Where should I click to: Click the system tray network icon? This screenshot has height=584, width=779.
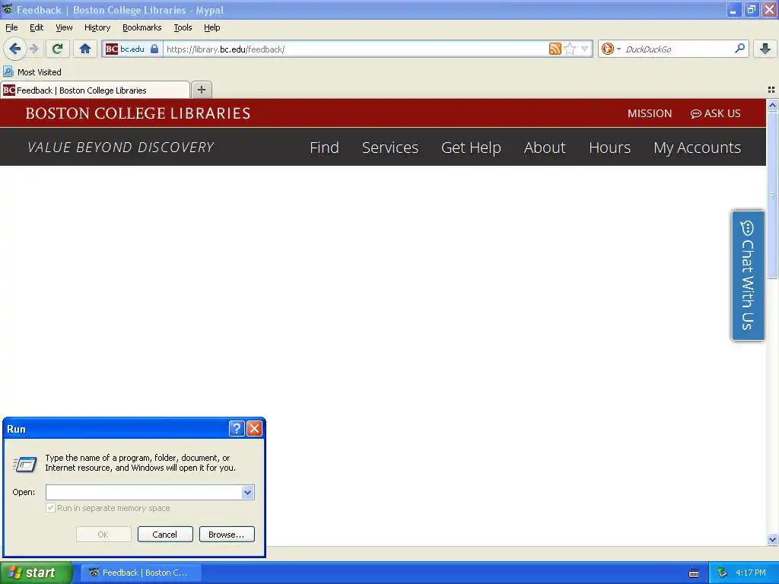(722, 573)
